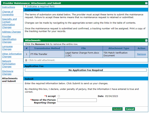The width and height of the screenshot is (150, 113).
Task: Open Disclosure Changes link
Action: click(8, 73)
